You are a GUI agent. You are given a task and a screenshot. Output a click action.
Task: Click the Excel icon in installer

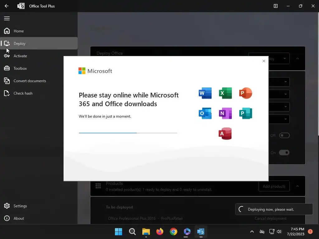[225, 93]
